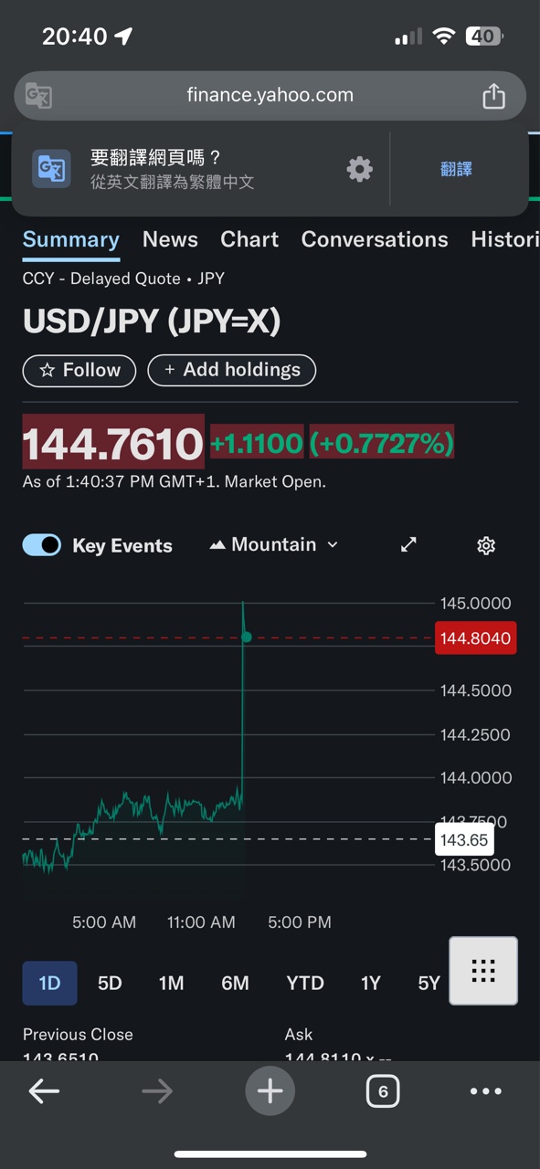Open browser more options menu
Image resolution: width=540 pixels, height=1169 pixels.
point(485,1090)
